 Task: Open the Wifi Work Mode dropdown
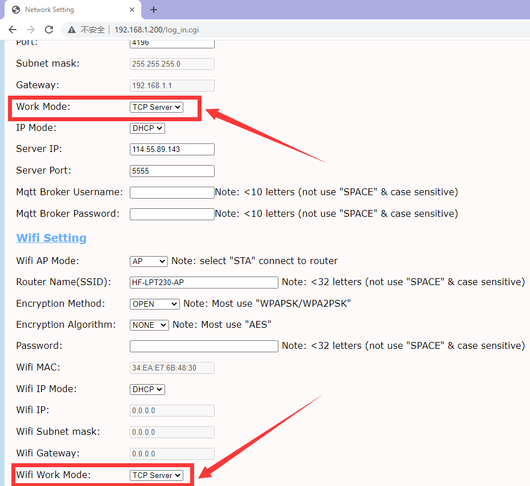tap(157, 475)
